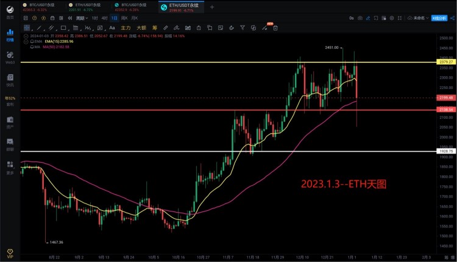Take a chart screenshot with camera icon
457x262 pixels.
pyautogui.click(x=360, y=18)
